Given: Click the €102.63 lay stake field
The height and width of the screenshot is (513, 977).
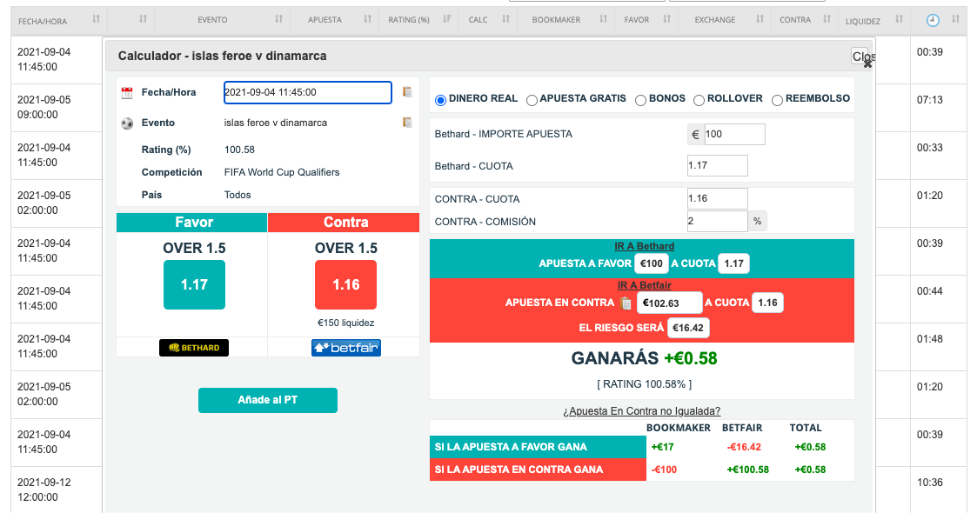Looking at the screenshot, I should coord(669,303).
